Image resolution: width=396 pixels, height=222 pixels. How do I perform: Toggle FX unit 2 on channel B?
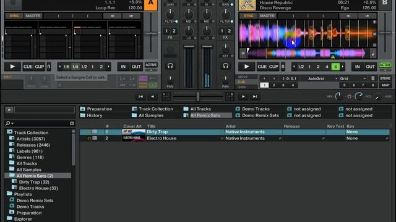click(x=229, y=31)
